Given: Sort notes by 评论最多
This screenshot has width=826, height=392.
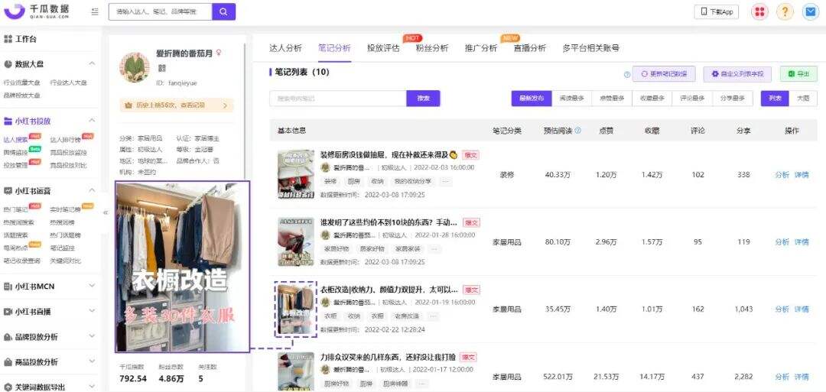Looking at the screenshot, I should [692, 99].
